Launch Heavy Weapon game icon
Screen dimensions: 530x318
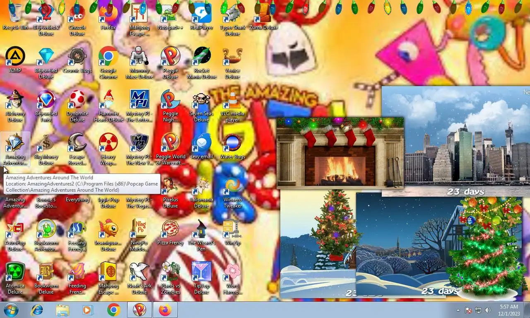(108, 149)
